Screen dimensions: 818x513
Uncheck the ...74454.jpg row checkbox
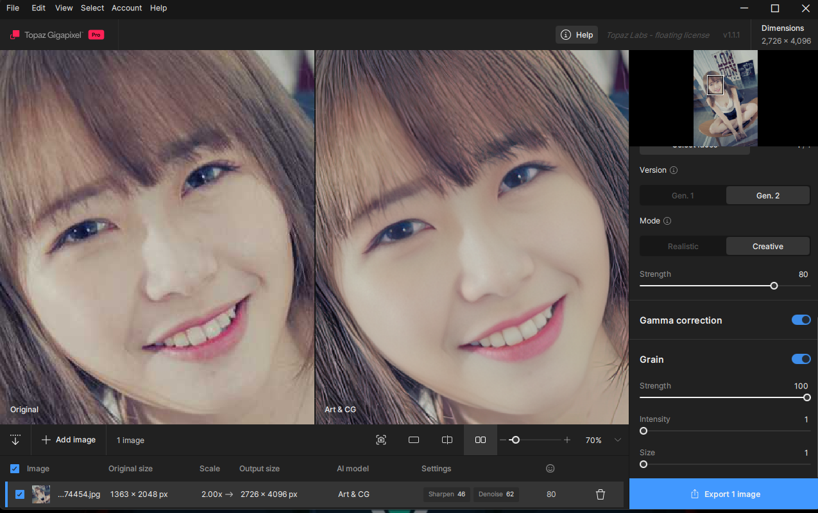click(20, 494)
